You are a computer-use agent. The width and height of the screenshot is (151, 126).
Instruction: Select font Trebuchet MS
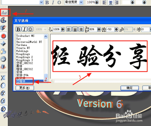[x=25, y=36]
